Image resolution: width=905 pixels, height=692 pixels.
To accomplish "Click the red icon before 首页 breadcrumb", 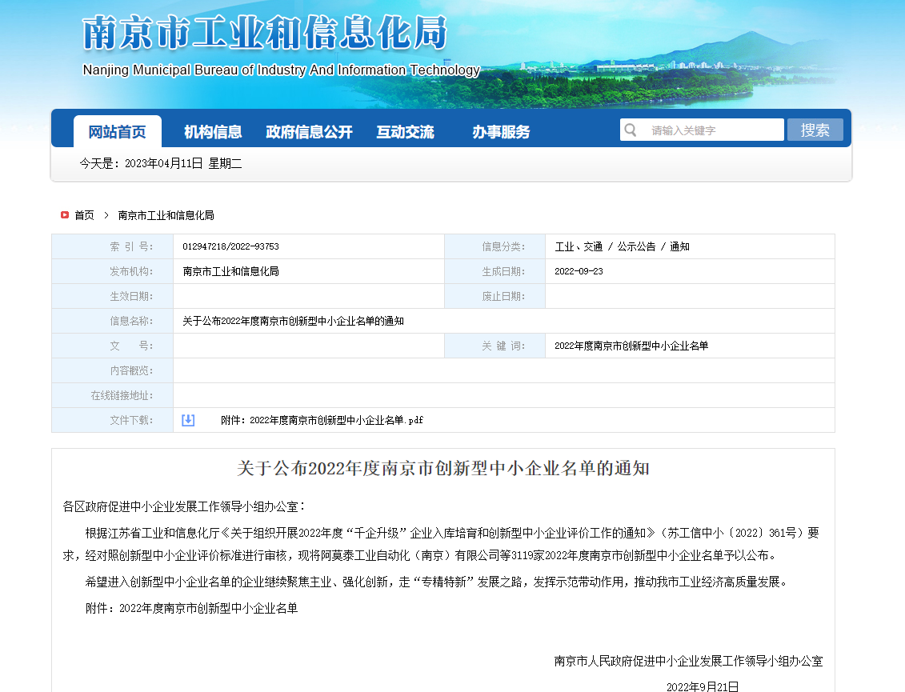I will click(x=64, y=214).
